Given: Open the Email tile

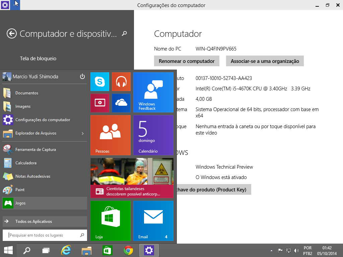Looking at the screenshot, I should click(x=153, y=221).
